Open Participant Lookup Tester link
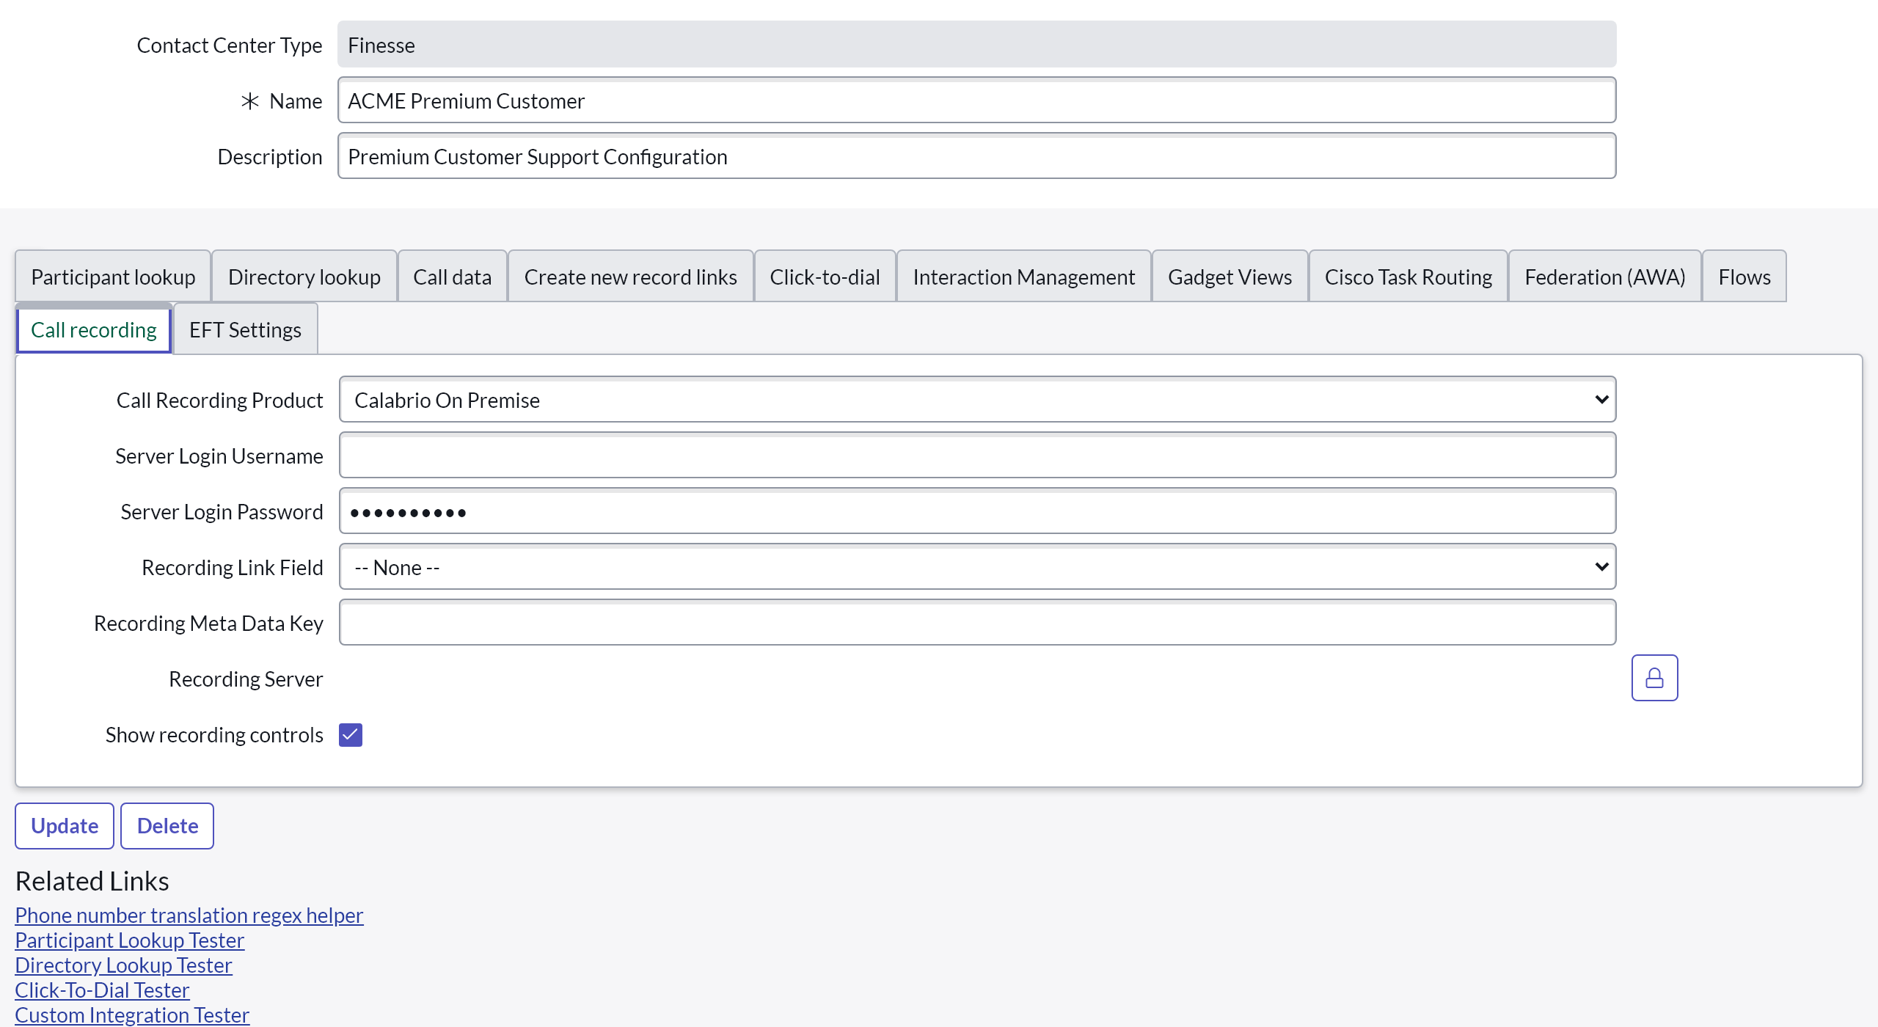Screen dimensions: 1878x1027 [129, 940]
